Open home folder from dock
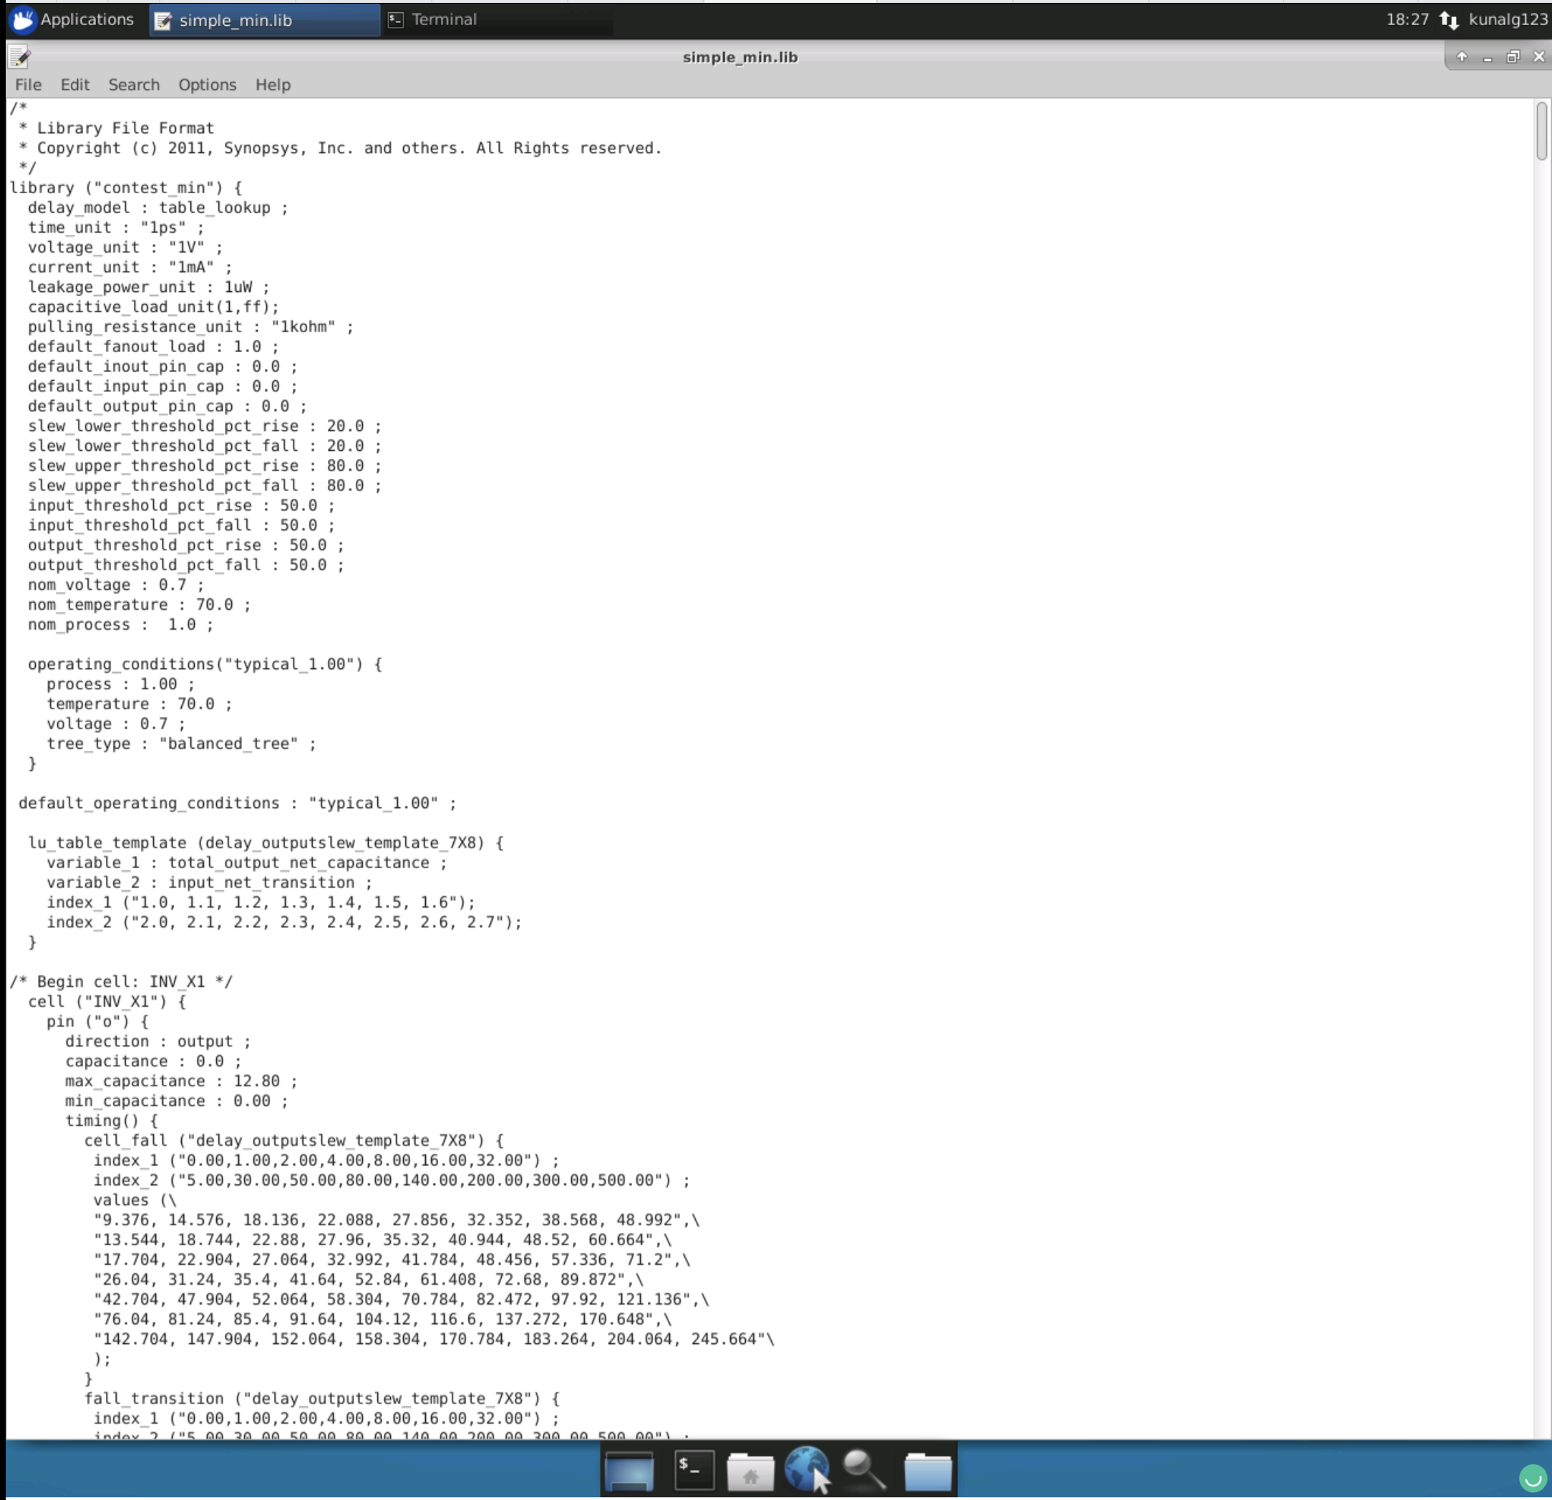Screen dimensions: 1552x1500 coord(750,1471)
